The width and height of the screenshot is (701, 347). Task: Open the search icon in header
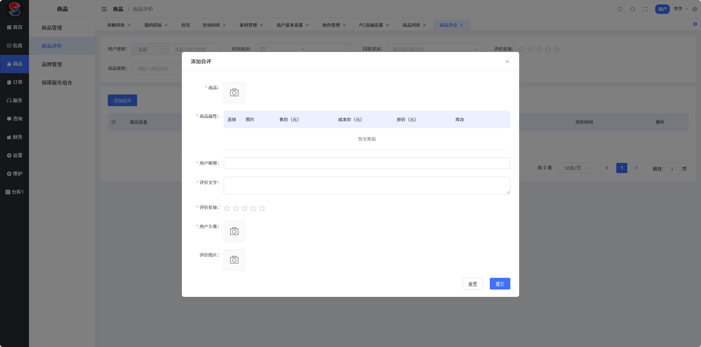coord(633,9)
